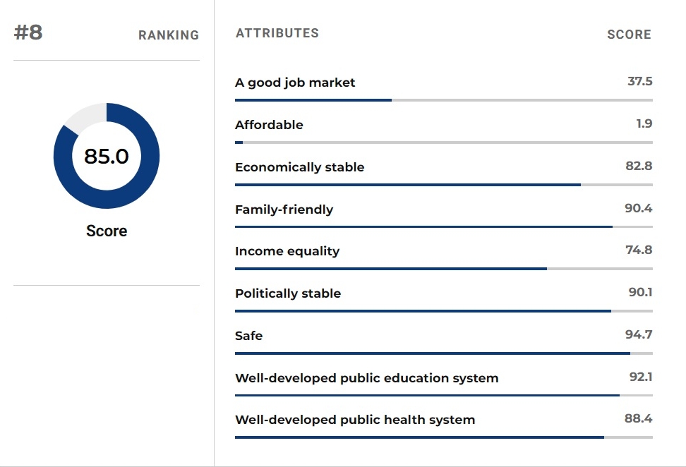The height and width of the screenshot is (467, 686).
Task: Click the 1.9 Affordable score value
Action: [x=644, y=123]
